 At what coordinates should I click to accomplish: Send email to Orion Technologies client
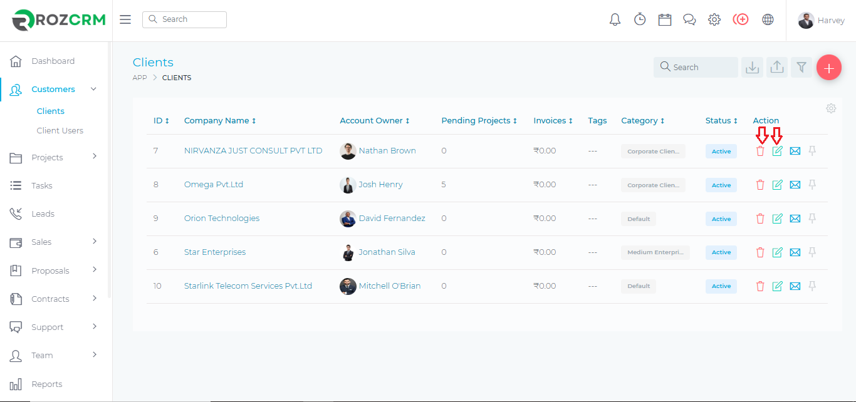coord(795,219)
